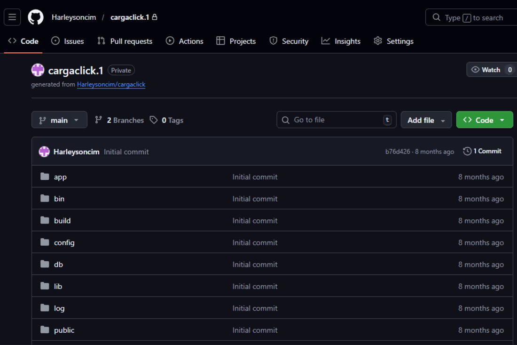
Task: Open the main branch selector dropdown
Action: [59, 120]
